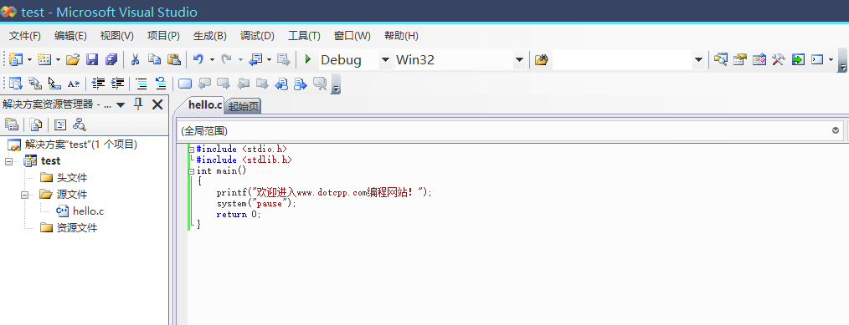Click the Open File folder icon
Image resolution: width=849 pixels, height=325 pixels.
pos(73,59)
